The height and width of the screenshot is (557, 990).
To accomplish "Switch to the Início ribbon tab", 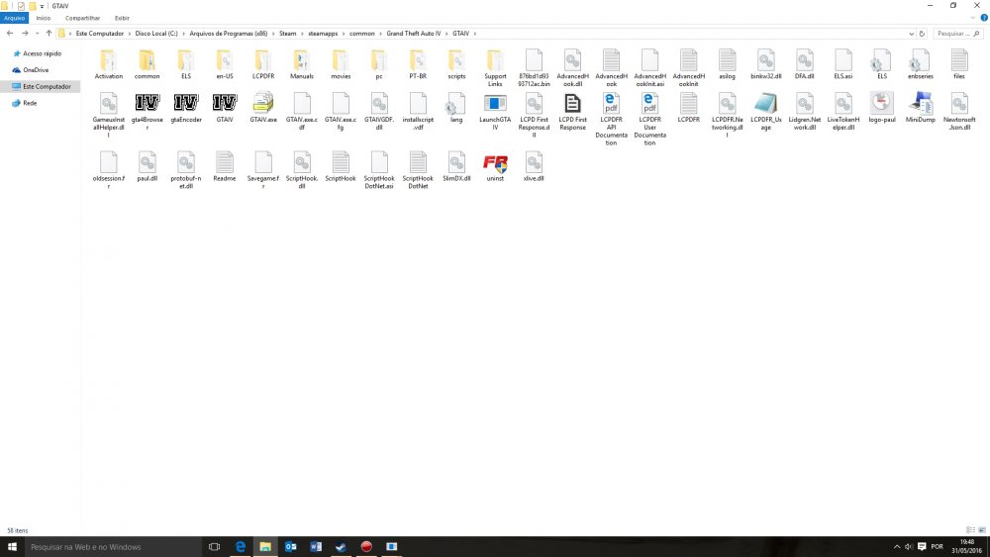I will (44, 18).
